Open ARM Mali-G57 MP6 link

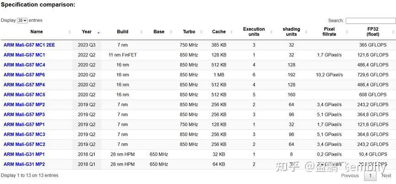point(24,75)
